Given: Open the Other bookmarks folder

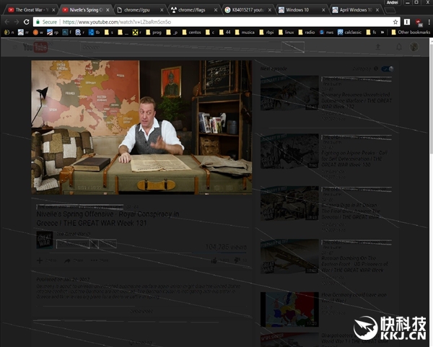Looking at the screenshot, I should [x=408, y=32].
